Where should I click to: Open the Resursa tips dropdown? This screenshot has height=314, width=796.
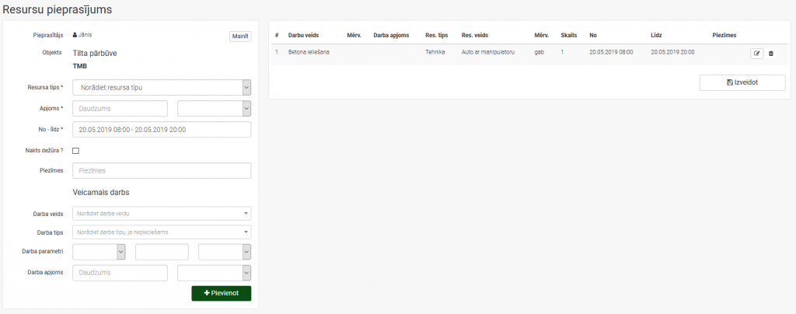162,87
